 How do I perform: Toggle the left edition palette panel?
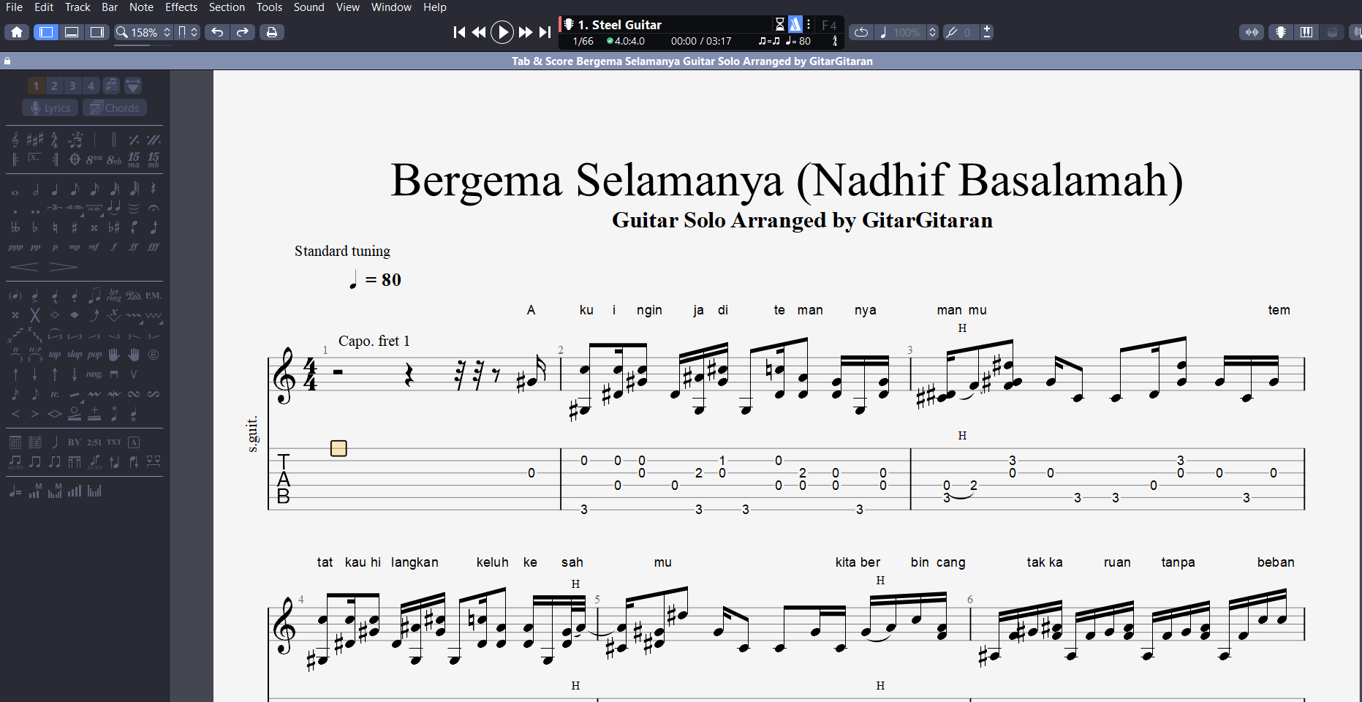click(45, 32)
